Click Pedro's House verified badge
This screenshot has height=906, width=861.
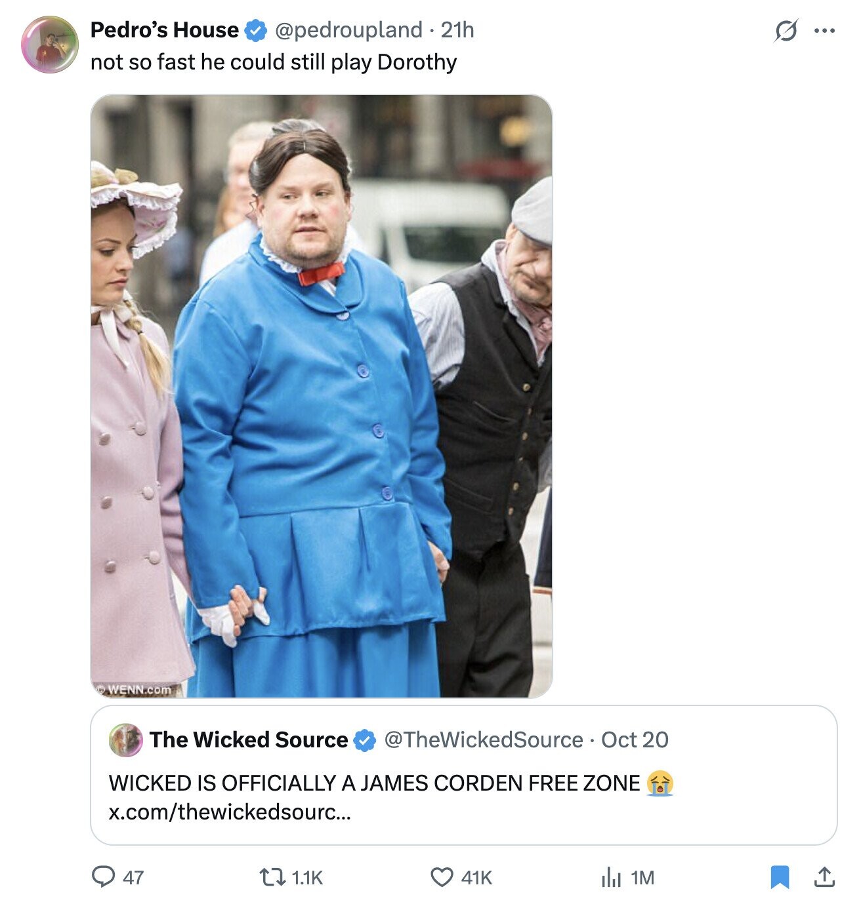tap(255, 30)
